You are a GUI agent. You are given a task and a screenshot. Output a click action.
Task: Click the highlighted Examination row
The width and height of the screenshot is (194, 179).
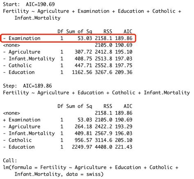tap(68, 38)
